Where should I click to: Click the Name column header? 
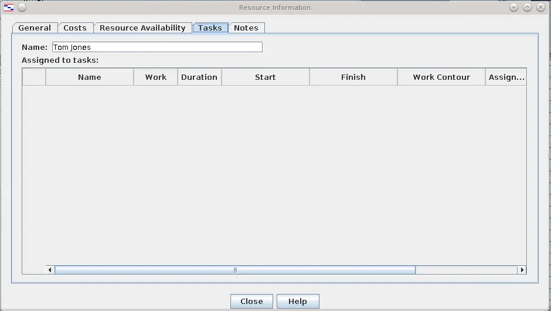click(x=90, y=77)
